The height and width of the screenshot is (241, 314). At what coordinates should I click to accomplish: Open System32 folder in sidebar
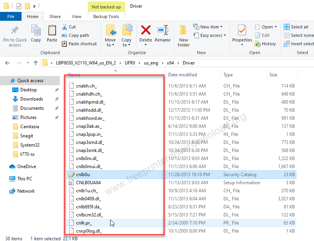pos(30,145)
